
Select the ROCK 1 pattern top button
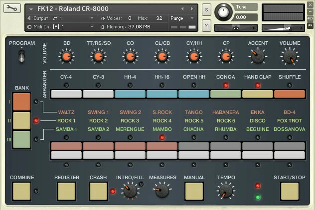coord(66,146)
